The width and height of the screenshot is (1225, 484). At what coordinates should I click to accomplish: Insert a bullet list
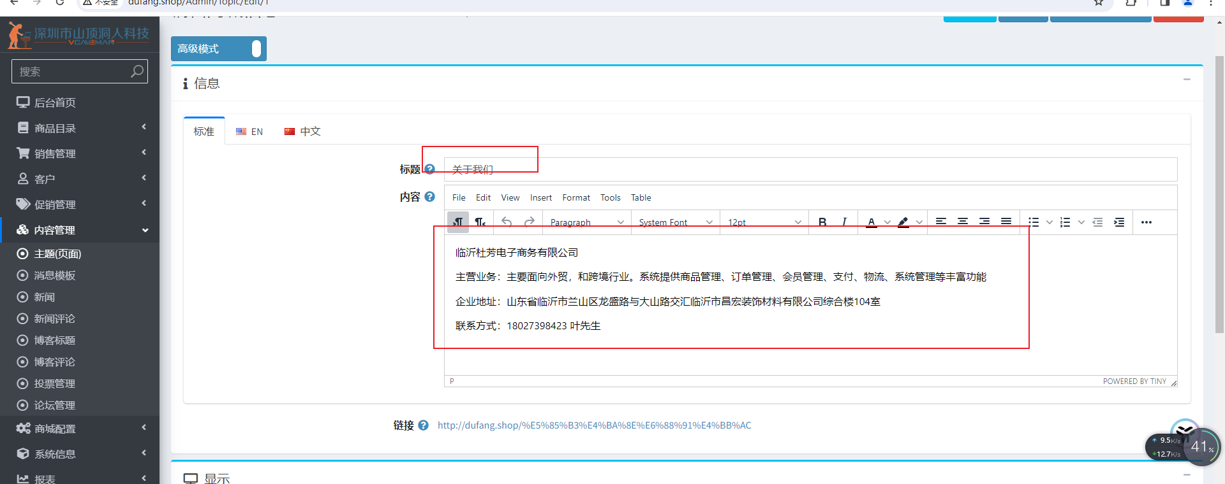pyautogui.click(x=1034, y=222)
